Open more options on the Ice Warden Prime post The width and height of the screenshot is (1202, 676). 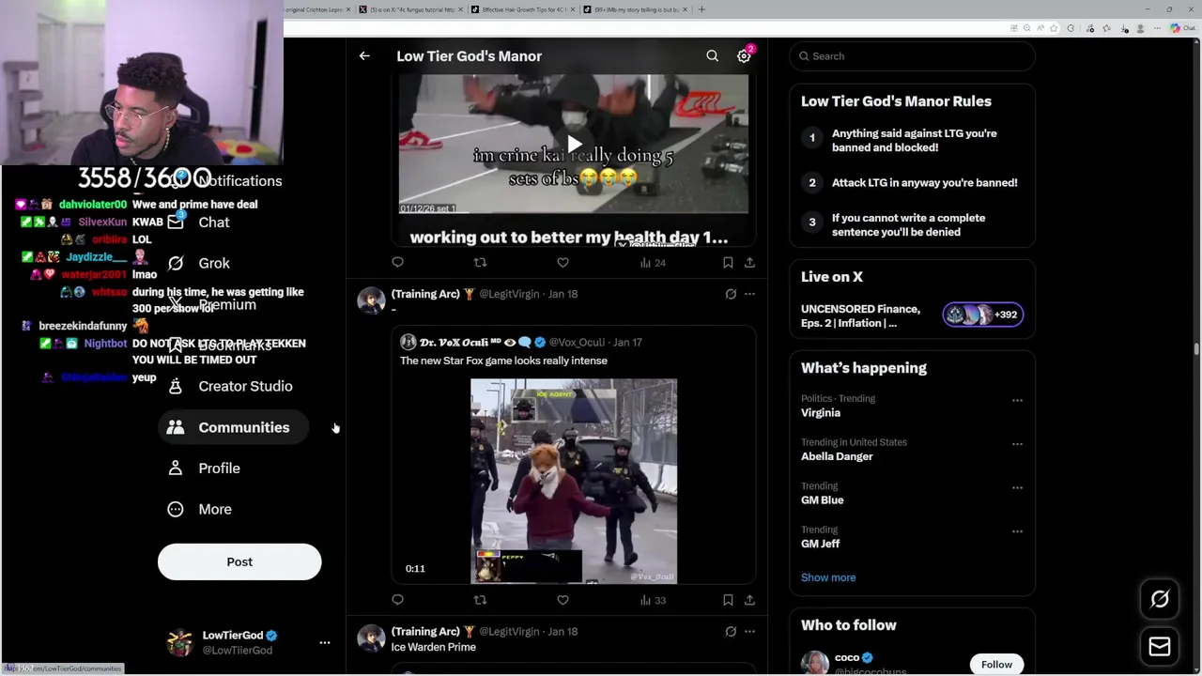tap(749, 632)
